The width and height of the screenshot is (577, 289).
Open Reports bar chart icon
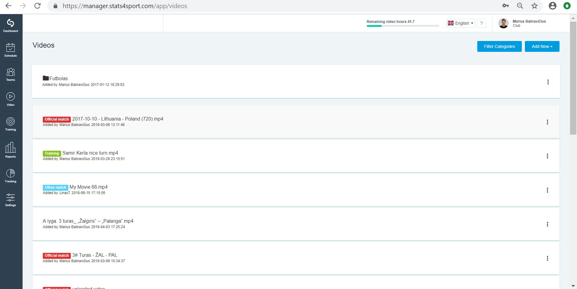tap(11, 150)
